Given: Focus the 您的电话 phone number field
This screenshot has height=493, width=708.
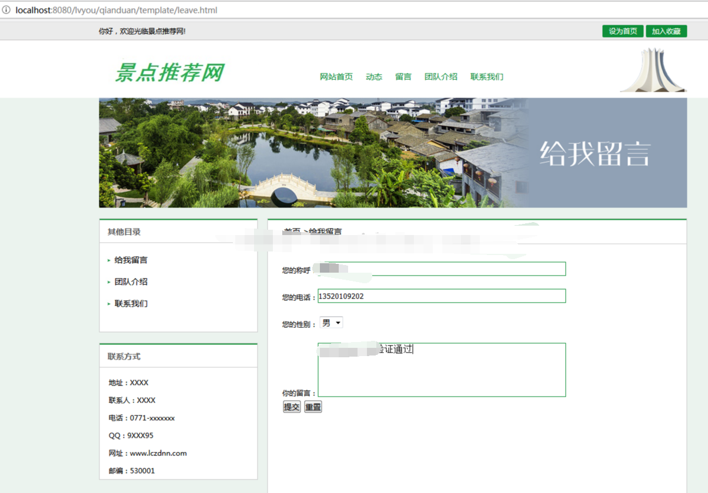Looking at the screenshot, I should [442, 296].
